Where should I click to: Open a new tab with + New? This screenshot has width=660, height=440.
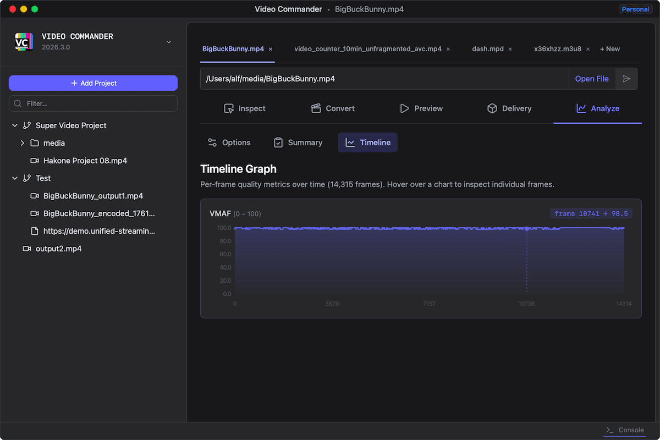coord(609,48)
